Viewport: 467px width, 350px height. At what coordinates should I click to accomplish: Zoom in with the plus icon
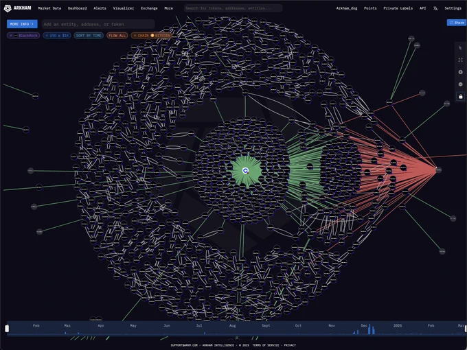(460, 72)
